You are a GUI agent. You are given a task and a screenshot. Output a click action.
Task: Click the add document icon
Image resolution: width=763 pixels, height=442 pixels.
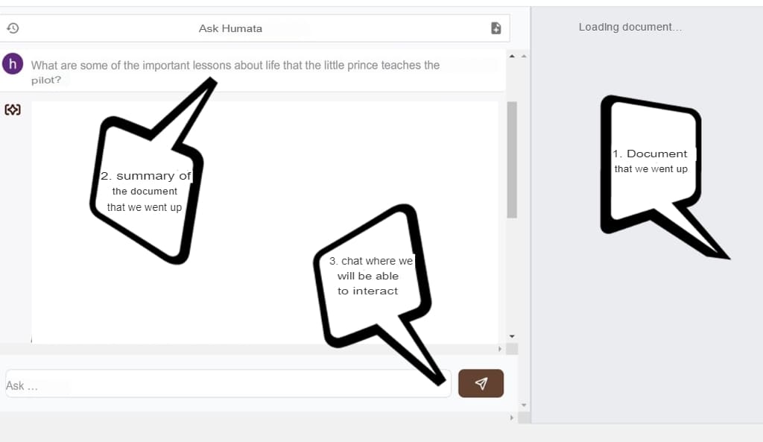(496, 28)
